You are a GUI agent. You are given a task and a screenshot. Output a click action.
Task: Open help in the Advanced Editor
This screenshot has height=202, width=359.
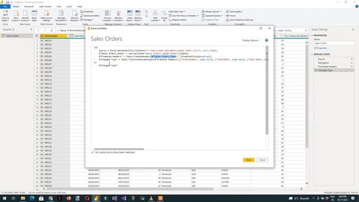click(266, 40)
